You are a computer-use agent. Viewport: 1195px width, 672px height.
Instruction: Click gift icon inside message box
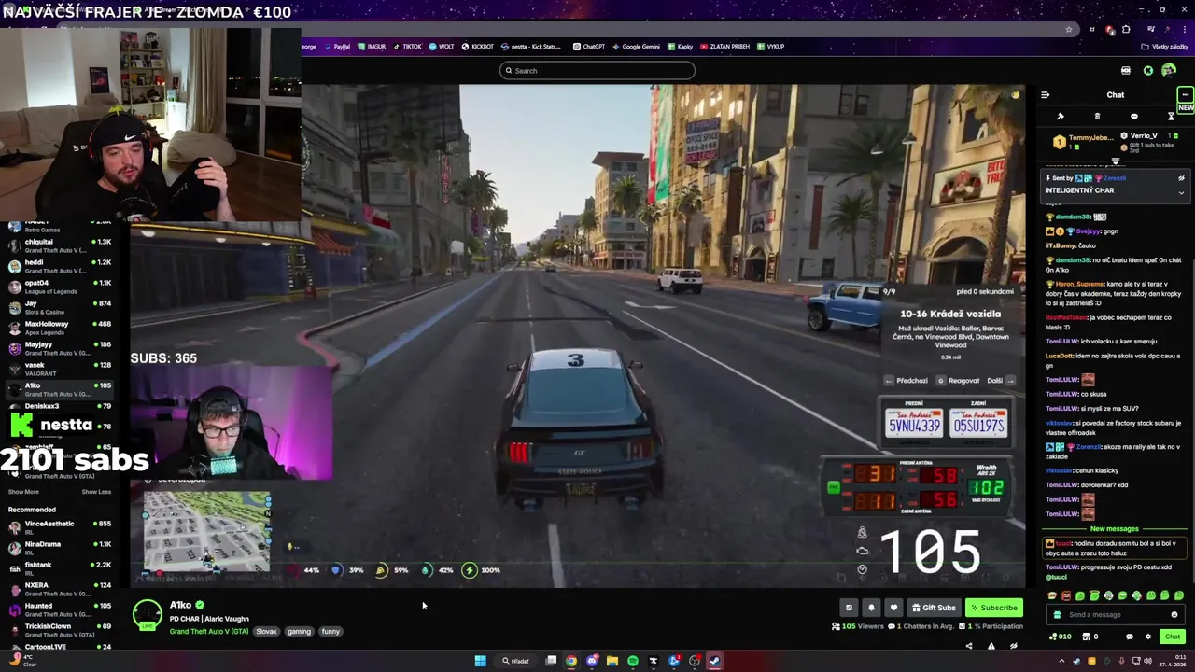pyautogui.click(x=1057, y=615)
